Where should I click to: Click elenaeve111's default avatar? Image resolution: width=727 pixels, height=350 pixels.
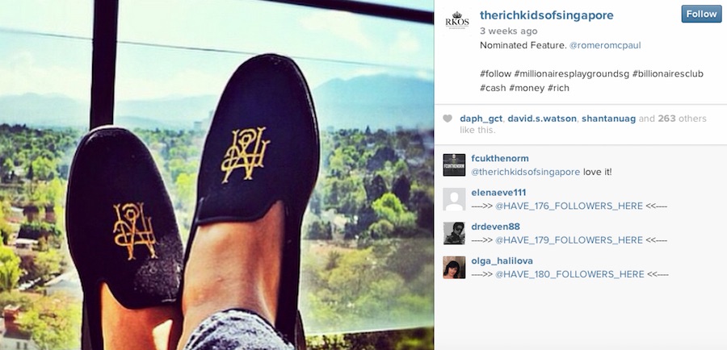454,199
